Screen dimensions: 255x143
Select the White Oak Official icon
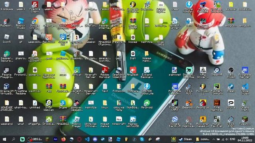click(x=91, y=122)
